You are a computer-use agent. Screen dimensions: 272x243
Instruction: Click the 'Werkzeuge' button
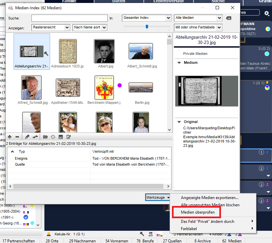point(158,197)
